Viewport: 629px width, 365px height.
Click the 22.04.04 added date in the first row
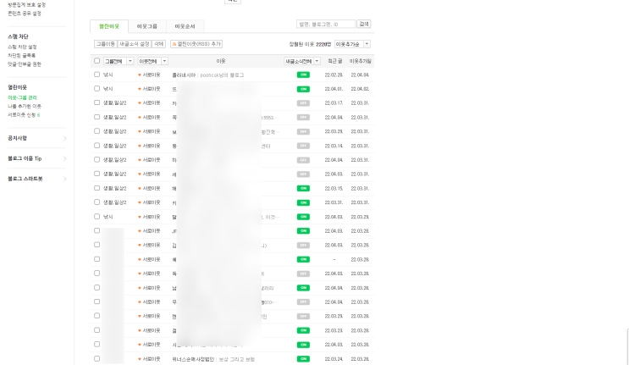[x=360, y=75]
